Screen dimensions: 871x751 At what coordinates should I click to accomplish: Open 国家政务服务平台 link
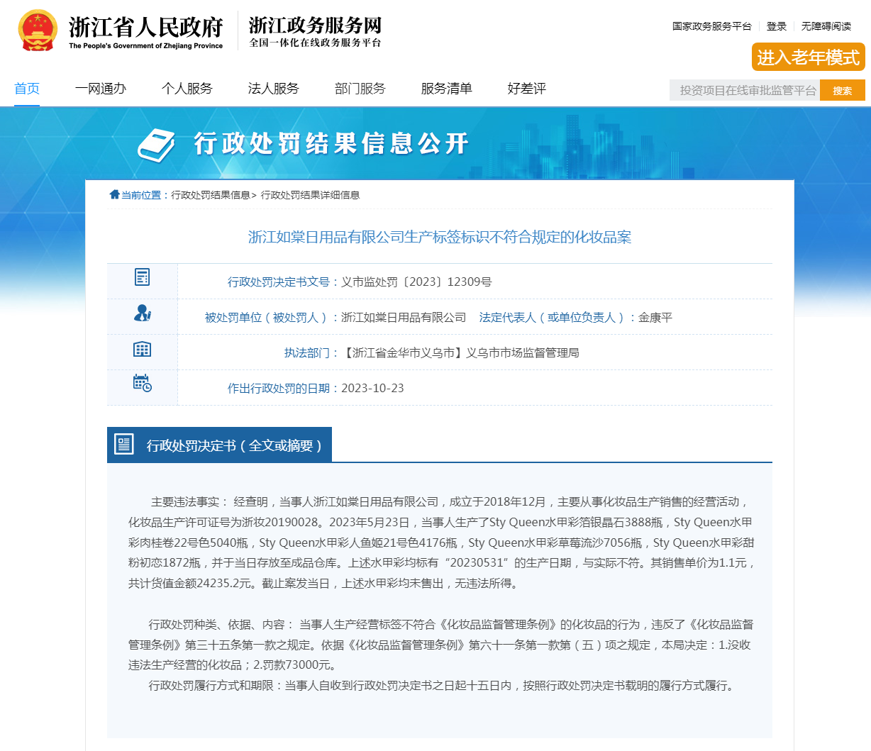(711, 26)
